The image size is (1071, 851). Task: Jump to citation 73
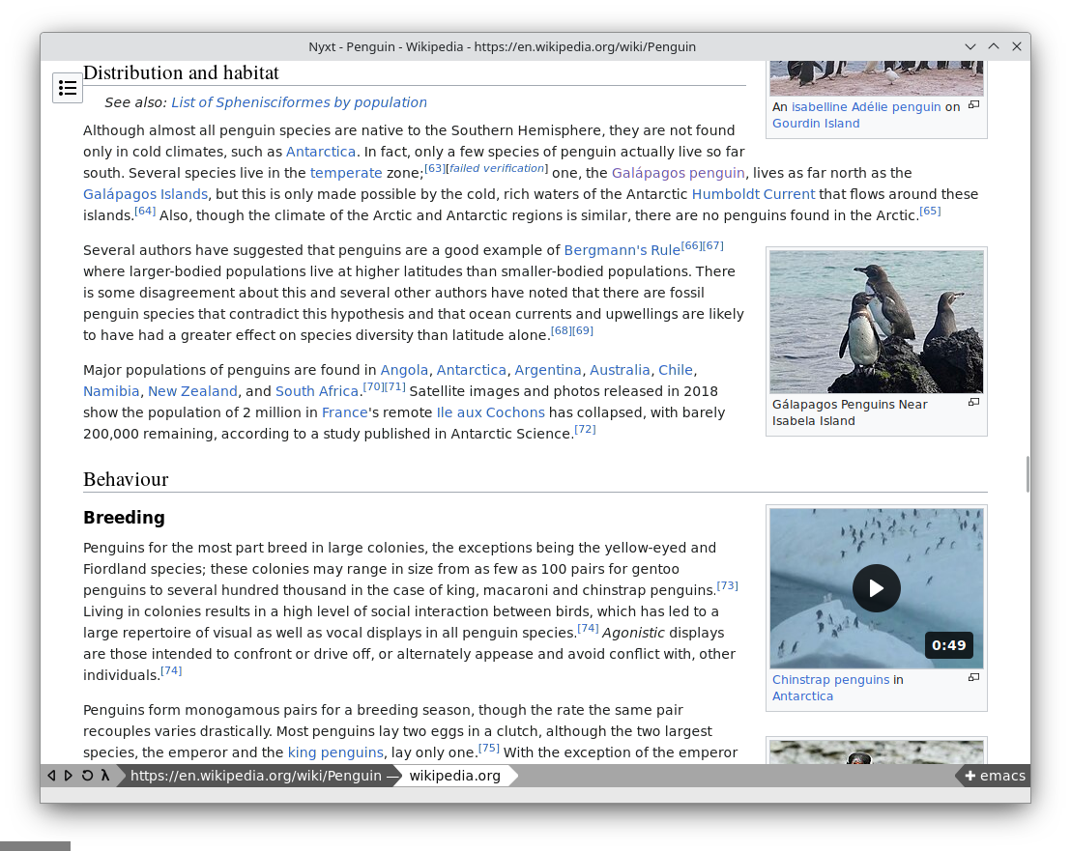click(x=728, y=585)
